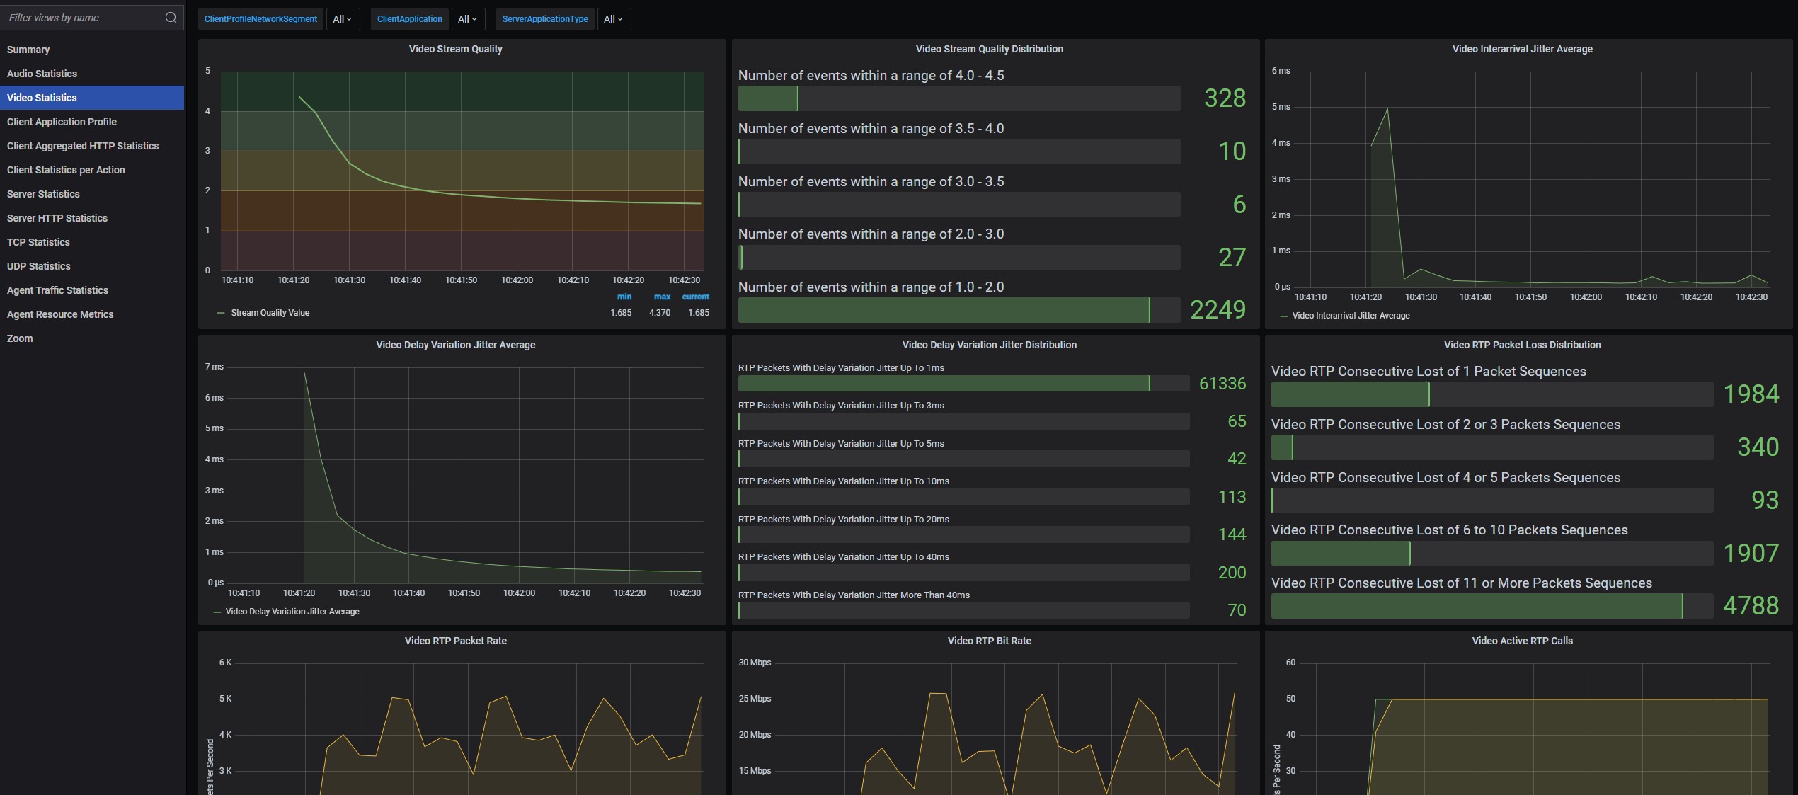Click Video Stream Quality panel title
Screen dimensions: 1798x795
455,49
